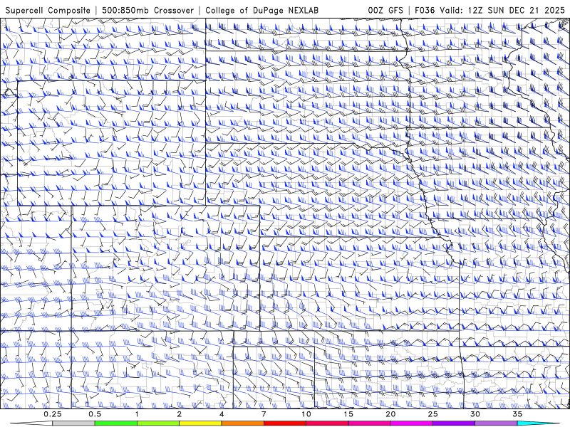Screen dimensions: 570x427
Task: Click the '4' colorbar label
Action: 222,414
